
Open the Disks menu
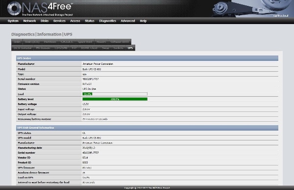(45, 21)
